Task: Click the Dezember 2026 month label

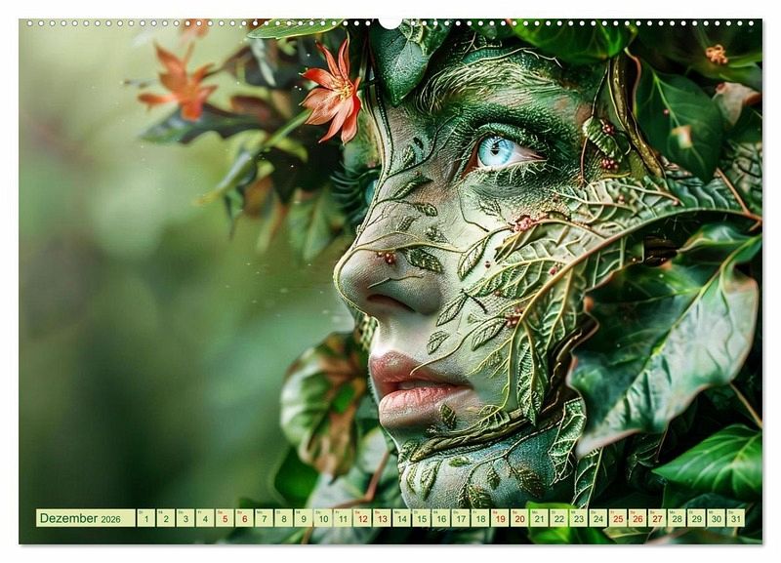Action: pos(86,518)
